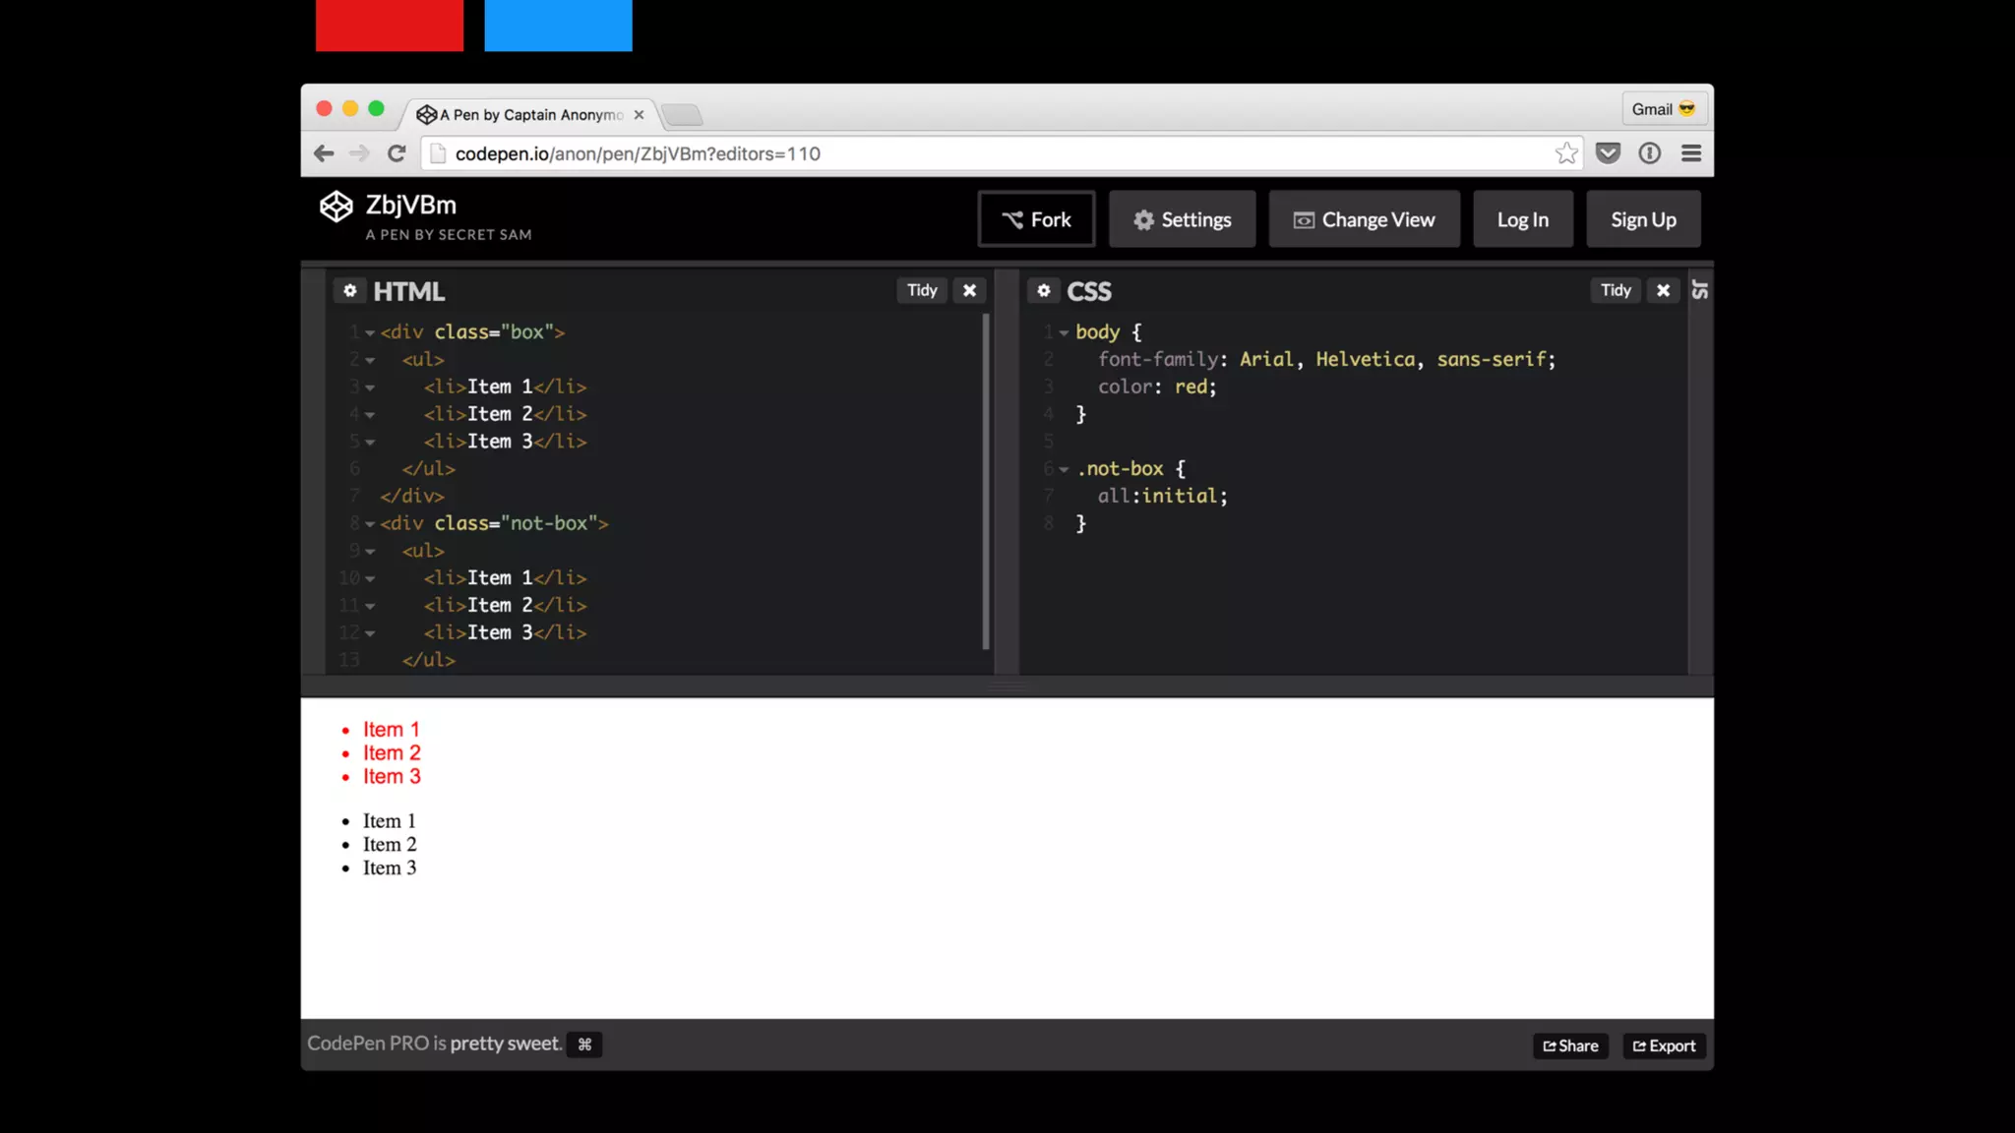Image resolution: width=2015 pixels, height=1133 pixels.
Task: Bookmark page with star icon
Action: pyautogui.click(x=1566, y=153)
